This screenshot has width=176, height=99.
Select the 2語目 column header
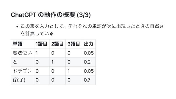tap(57, 44)
